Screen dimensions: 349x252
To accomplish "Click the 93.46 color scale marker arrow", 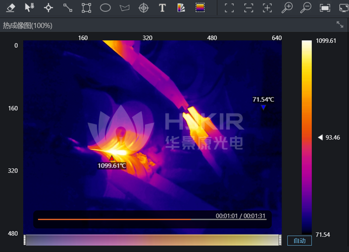I will (x=320, y=138).
